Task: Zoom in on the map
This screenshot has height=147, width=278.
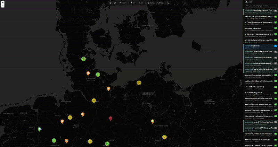Action: coord(3,3)
